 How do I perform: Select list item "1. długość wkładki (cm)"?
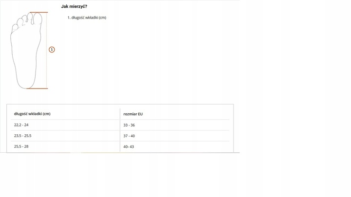[87, 18]
